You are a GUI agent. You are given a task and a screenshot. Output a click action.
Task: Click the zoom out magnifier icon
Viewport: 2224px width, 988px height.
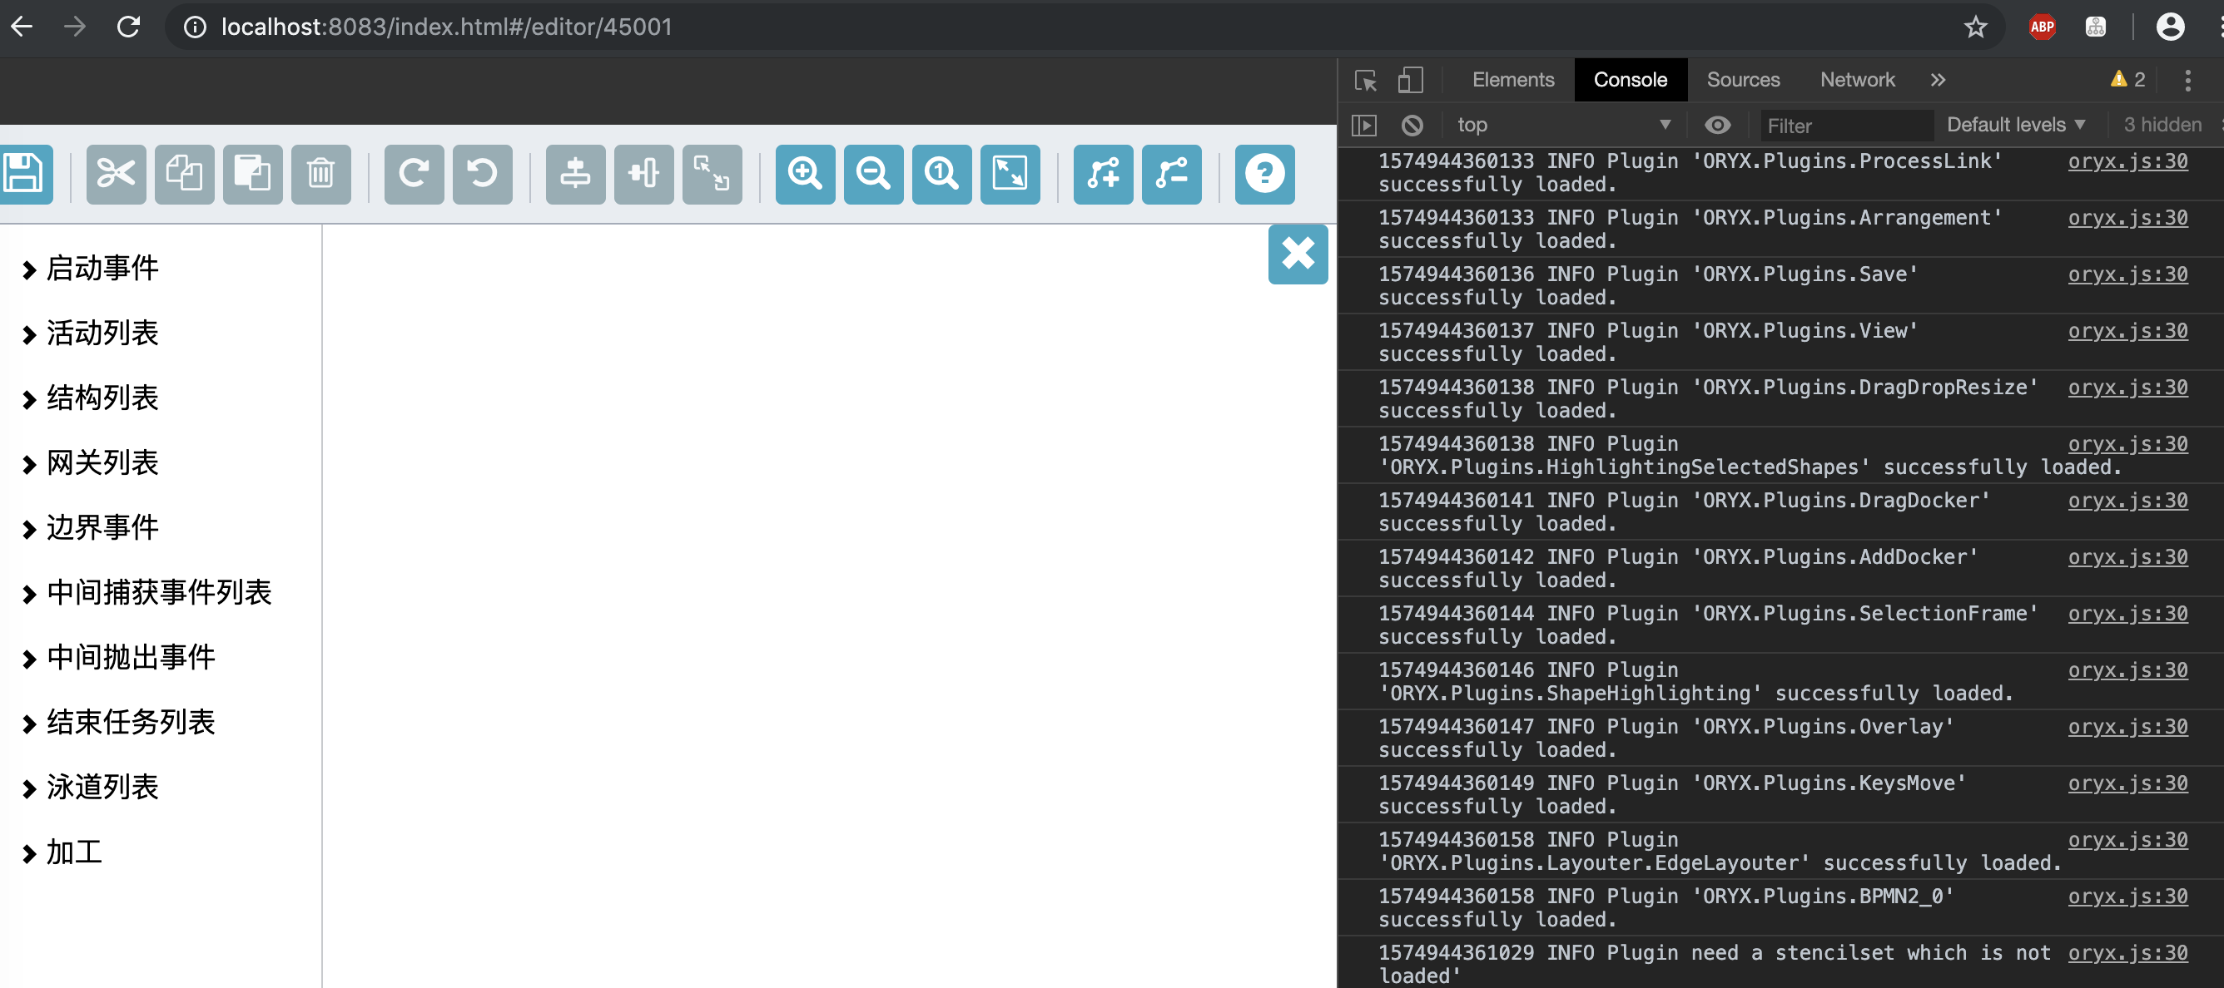tap(872, 175)
